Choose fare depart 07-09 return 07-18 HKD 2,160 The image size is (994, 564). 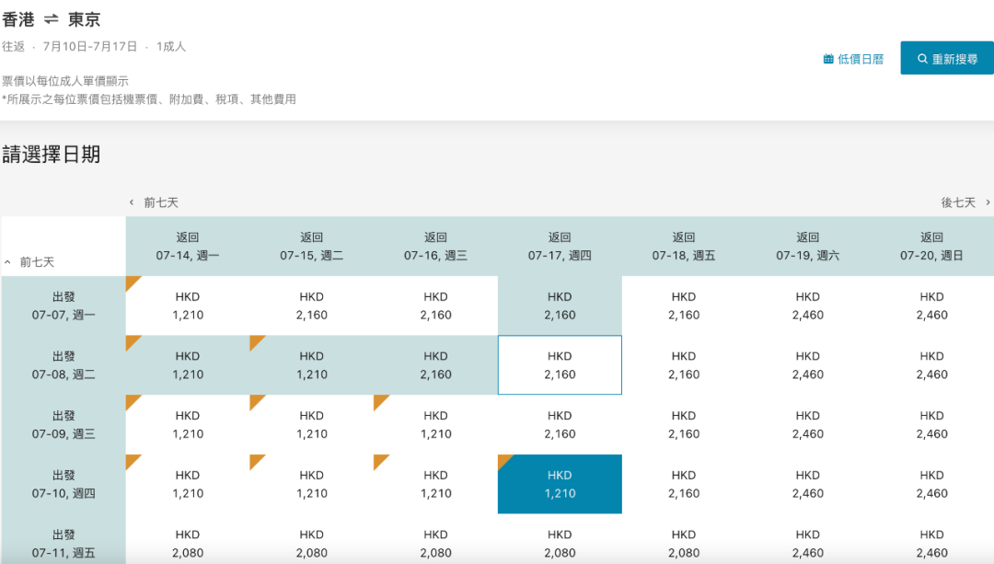[x=683, y=424]
